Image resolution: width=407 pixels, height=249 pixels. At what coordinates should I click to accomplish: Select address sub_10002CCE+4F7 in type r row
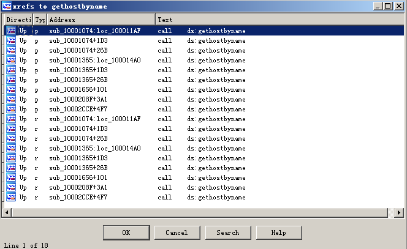78,197
